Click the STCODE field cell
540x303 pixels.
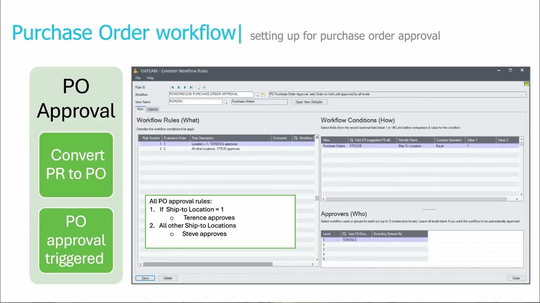[372, 146]
